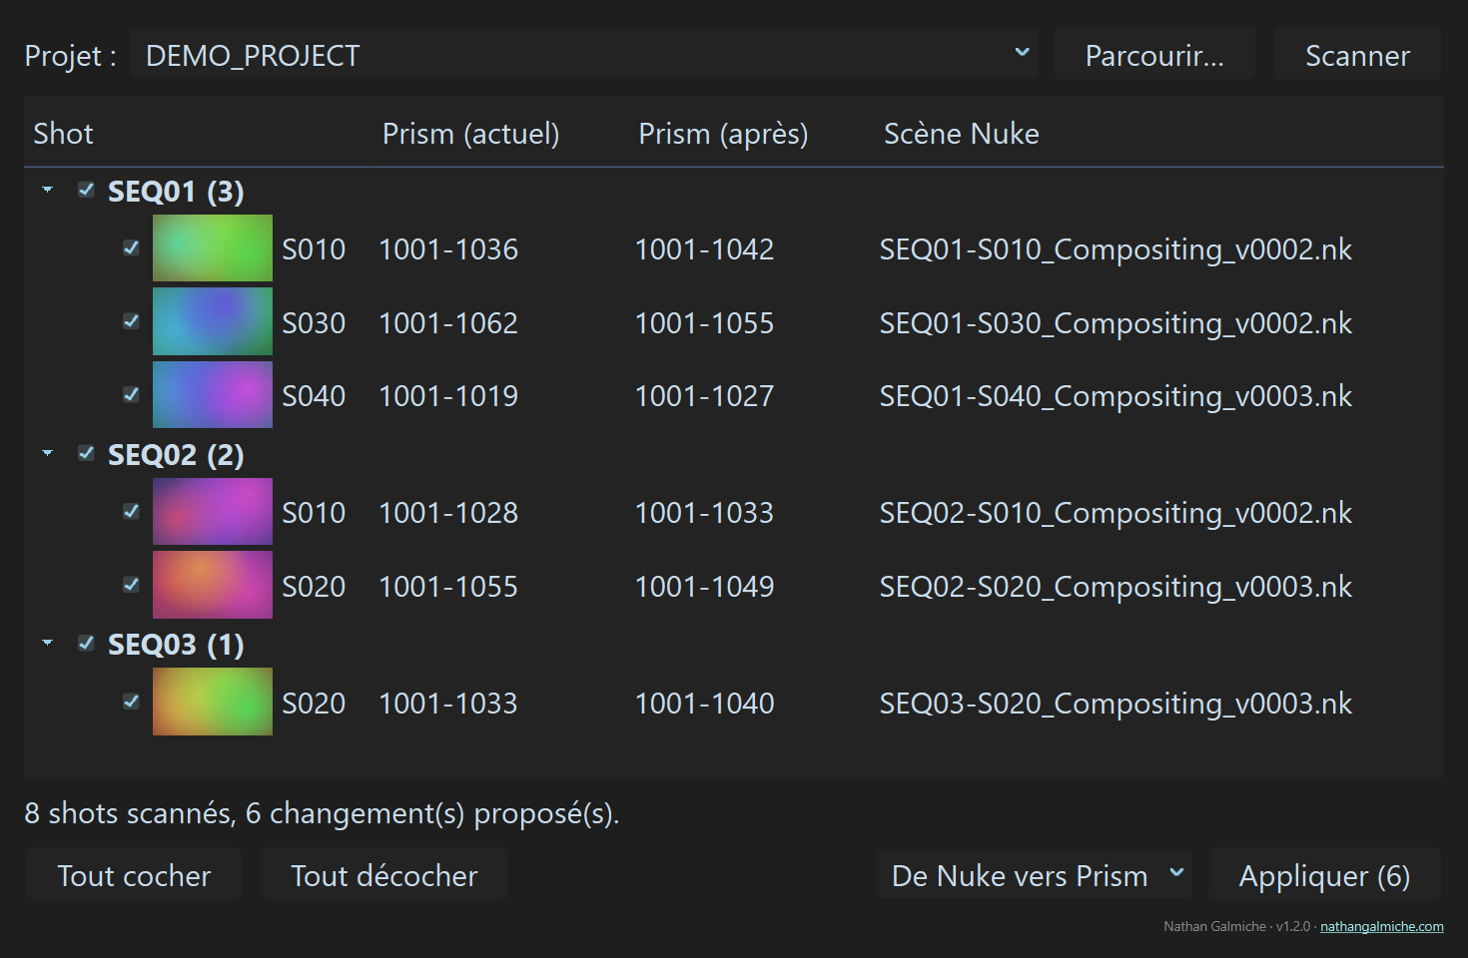The image size is (1468, 958).
Task: Select the blue thumbnail of SEQ01 S030
Action: (213, 321)
